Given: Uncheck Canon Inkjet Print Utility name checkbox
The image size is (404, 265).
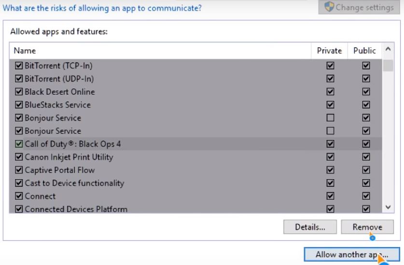Looking at the screenshot, I should pos(18,157).
